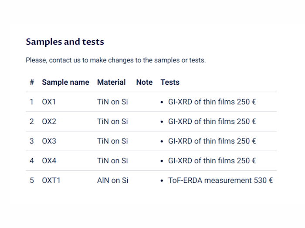This screenshot has width=305, height=228.
Task: Click GI-XRD test entry for OX3
Action: pyautogui.click(x=212, y=141)
